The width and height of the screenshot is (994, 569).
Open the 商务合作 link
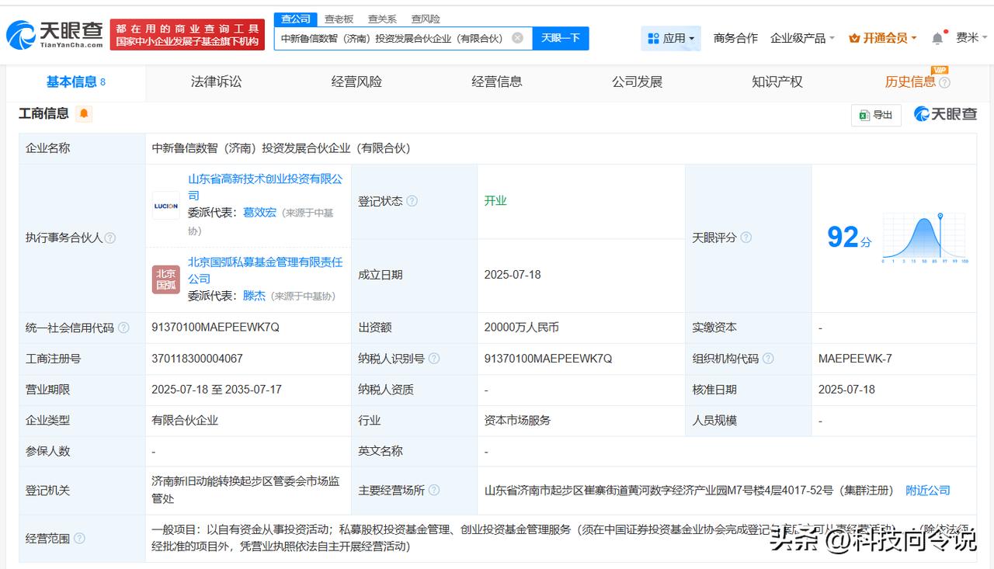(735, 38)
